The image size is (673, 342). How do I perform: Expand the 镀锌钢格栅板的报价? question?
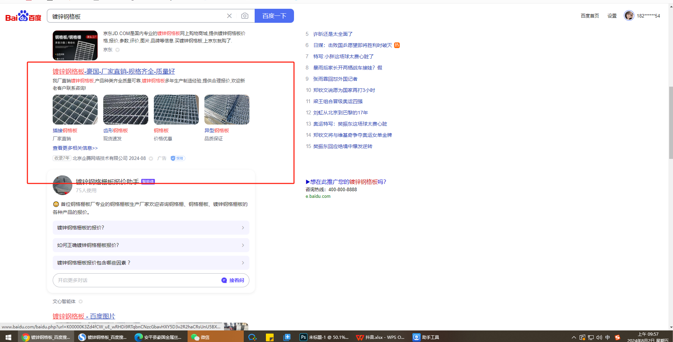(151, 228)
